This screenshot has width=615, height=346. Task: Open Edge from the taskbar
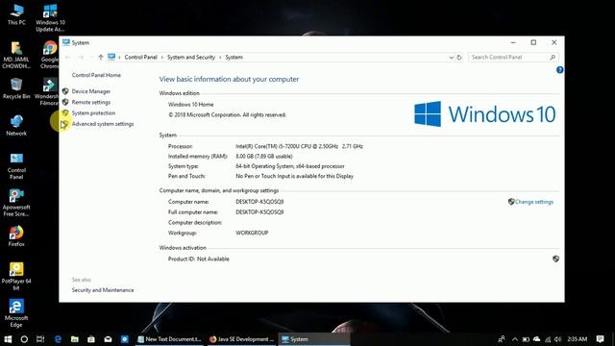(x=58, y=339)
